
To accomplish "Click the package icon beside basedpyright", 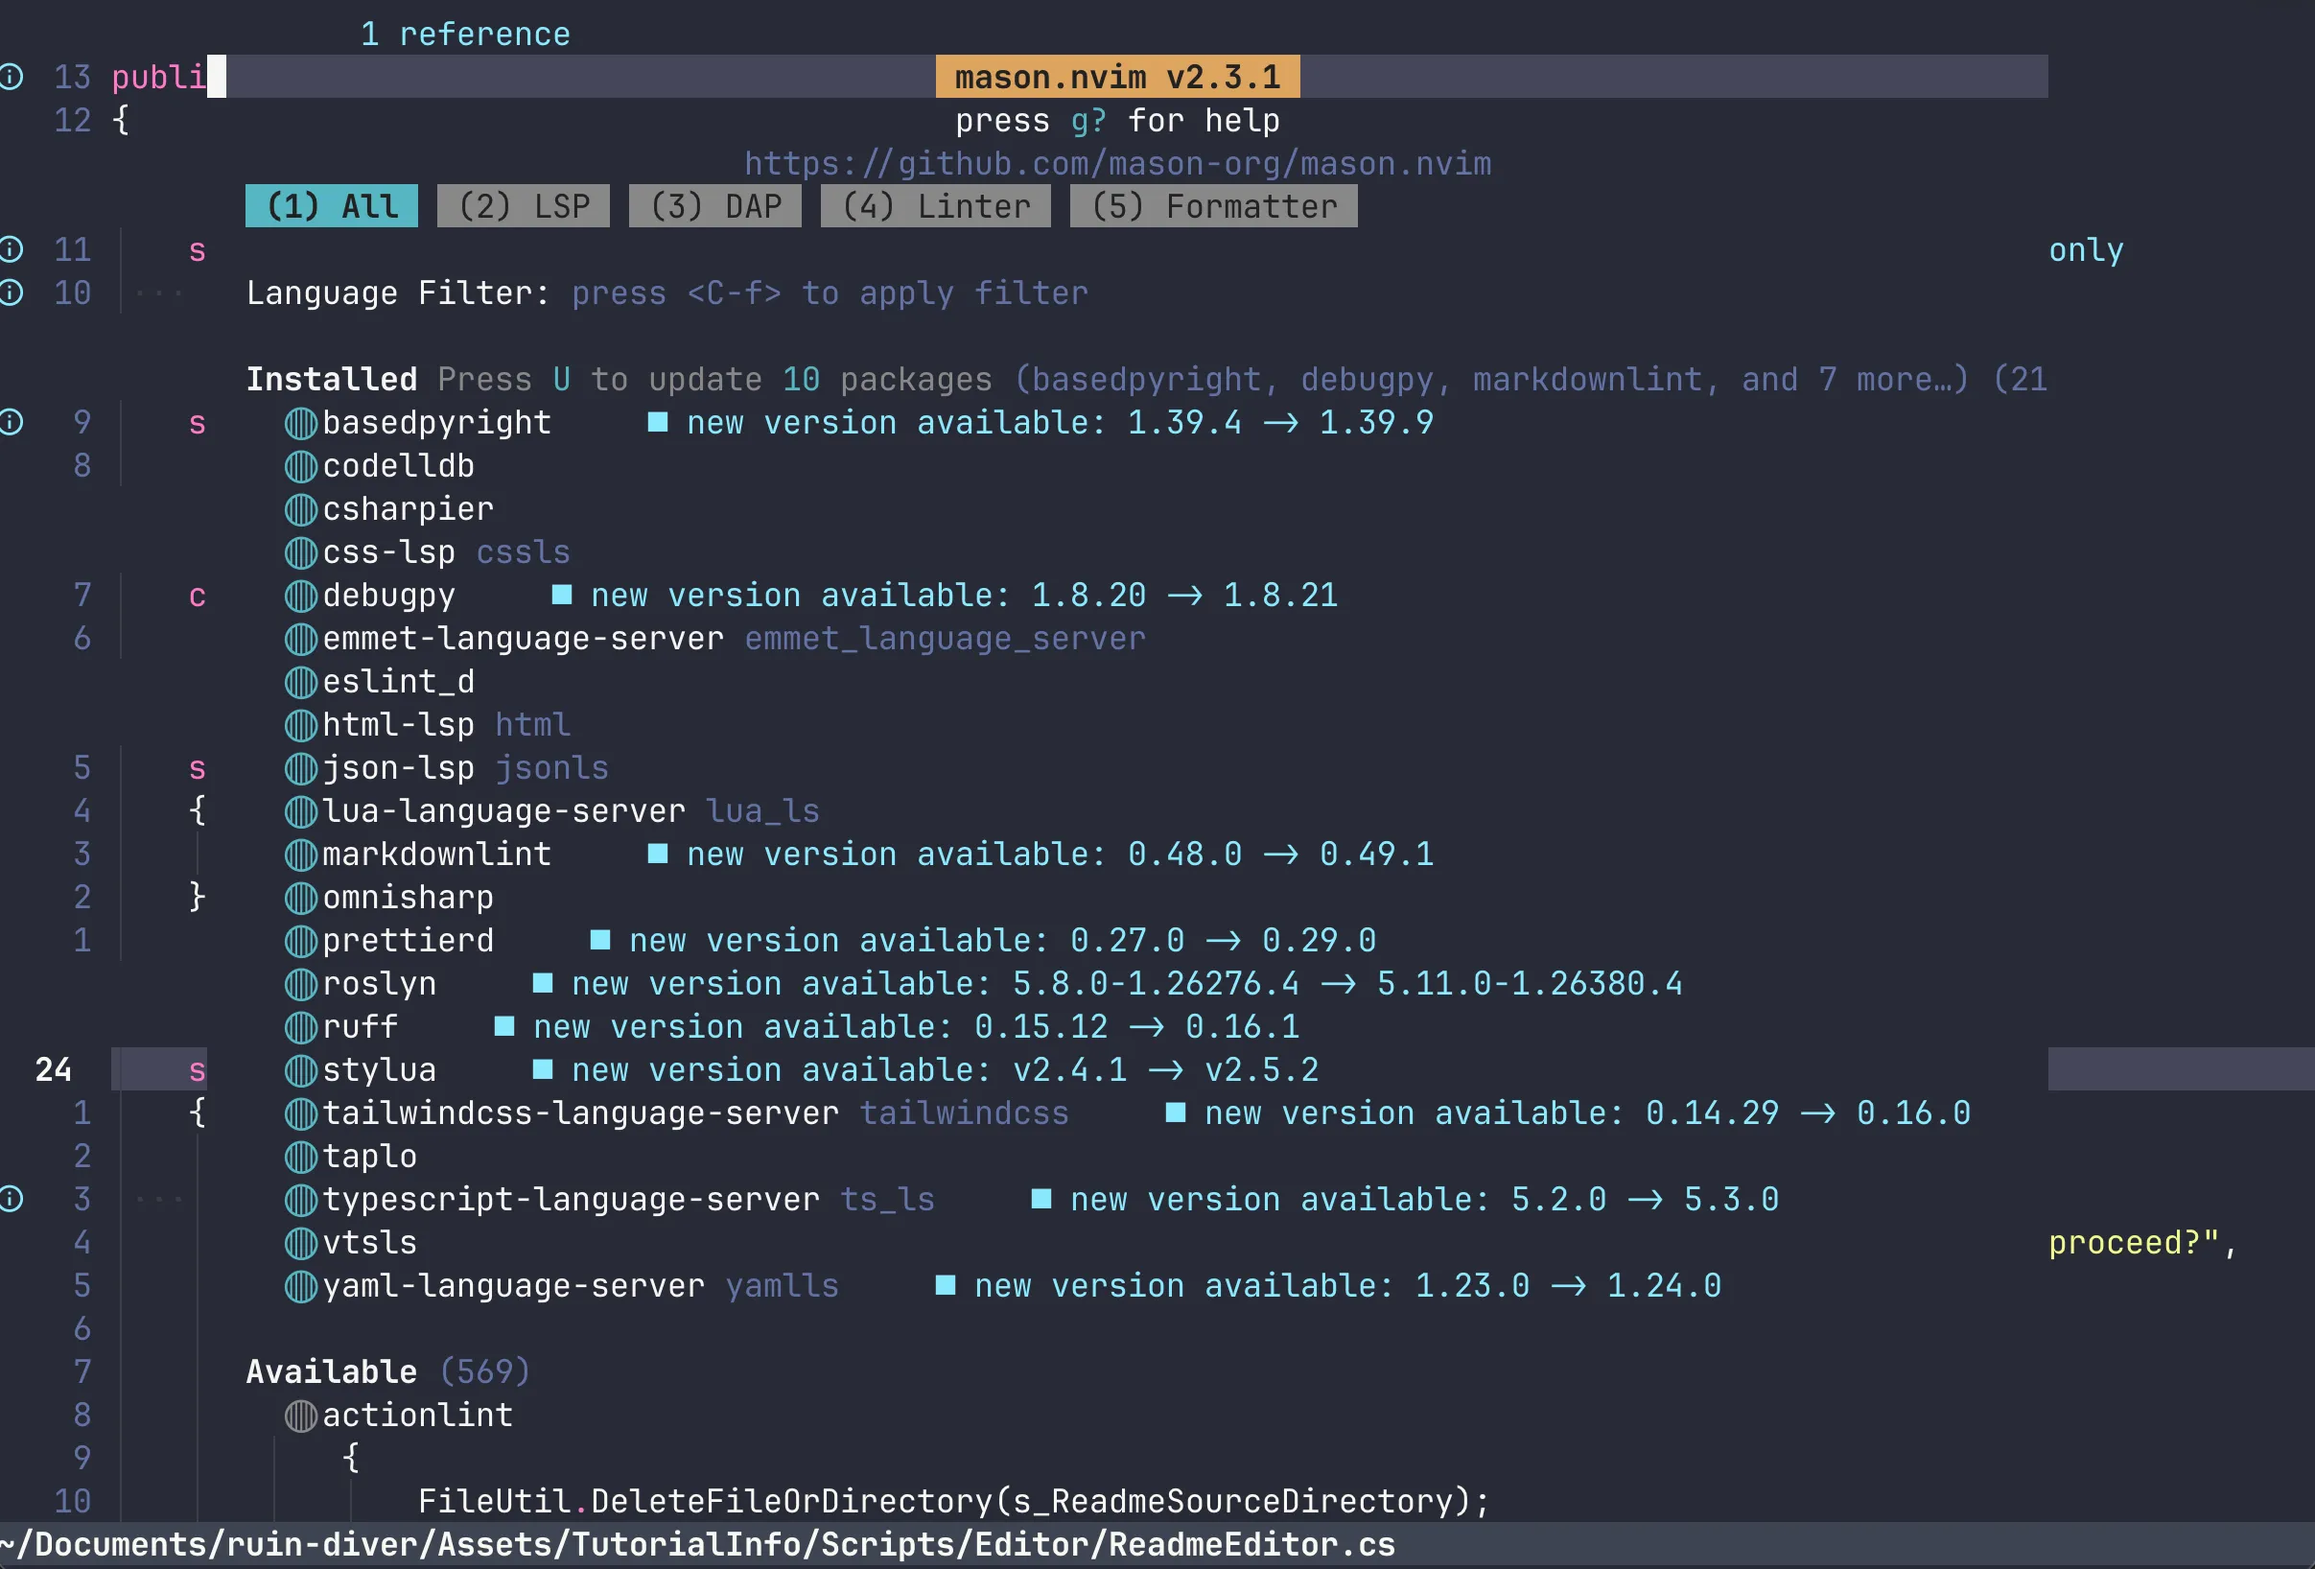I will click(x=301, y=423).
